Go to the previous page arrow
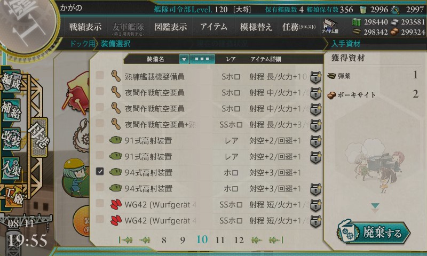This screenshot has height=256, width=427. click(145, 240)
